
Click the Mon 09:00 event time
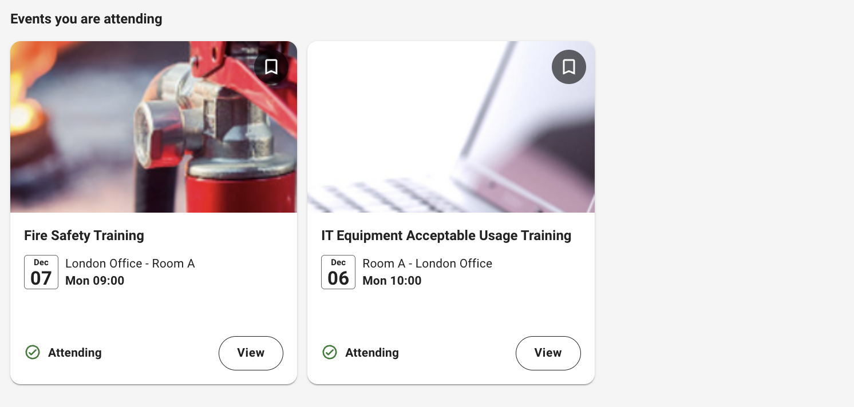[x=94, y=281]
